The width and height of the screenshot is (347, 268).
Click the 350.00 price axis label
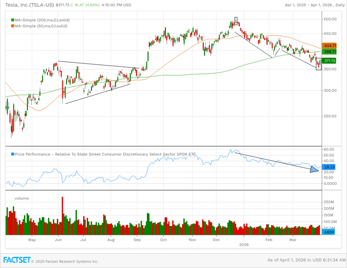(x=330, y=69)
